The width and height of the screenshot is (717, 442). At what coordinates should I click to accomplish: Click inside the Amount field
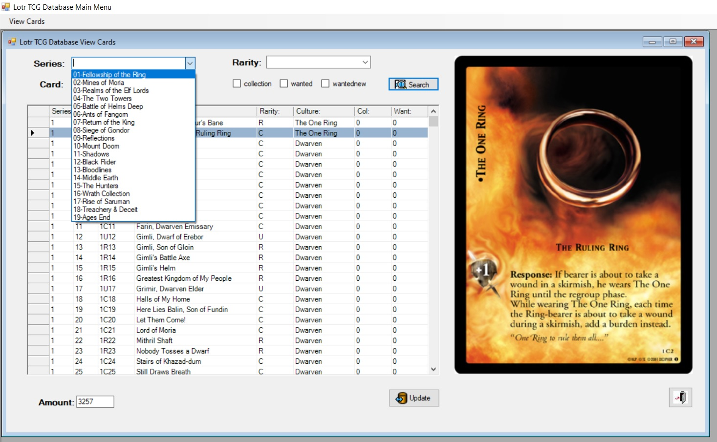pyautogui.click(x=94, y=401)
